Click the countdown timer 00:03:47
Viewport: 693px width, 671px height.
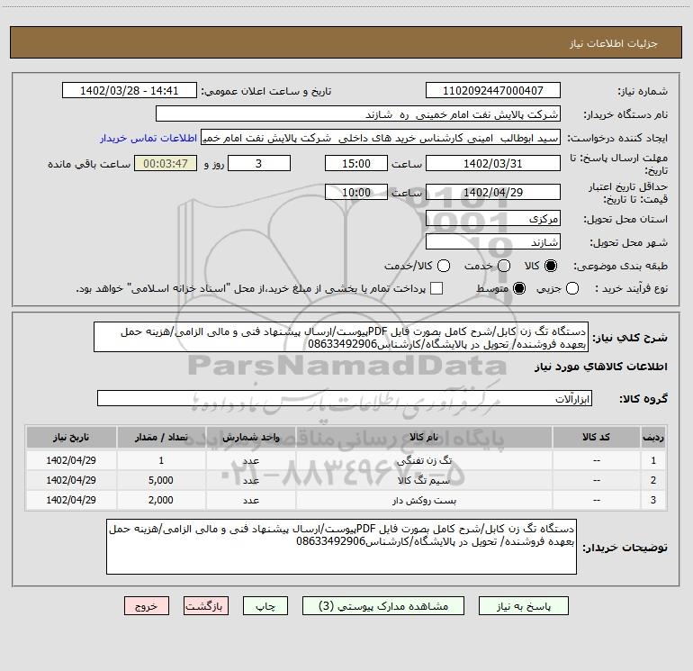(166, 164)
